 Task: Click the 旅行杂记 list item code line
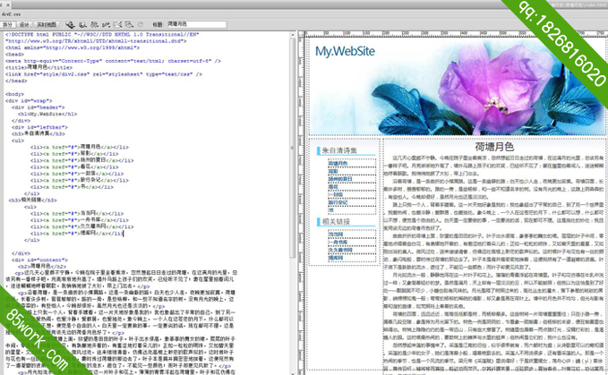[79, 180]
